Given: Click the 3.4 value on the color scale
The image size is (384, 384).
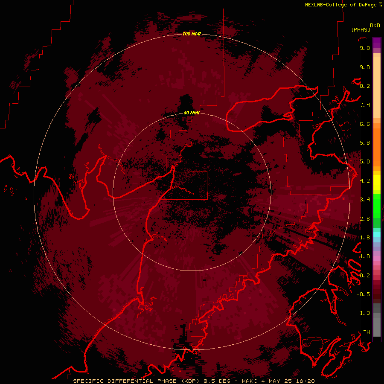Looking at the screenshot, I should click(x=365, y=200).
